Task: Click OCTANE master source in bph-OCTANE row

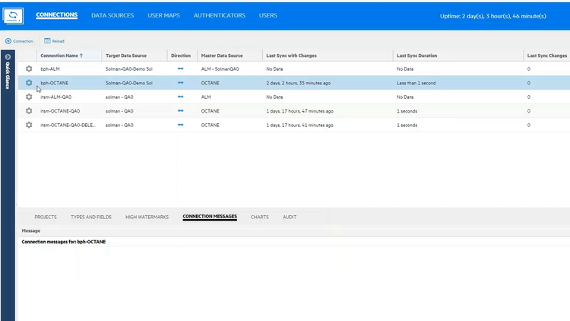Action: click(210, 83)
